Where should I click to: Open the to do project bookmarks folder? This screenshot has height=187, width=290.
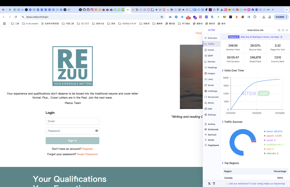(x=30, y=24)
